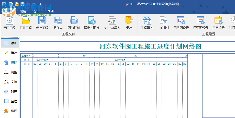Click the application logo icon in title bar
Screen dimensions: 235x118
tap(4, 4)
